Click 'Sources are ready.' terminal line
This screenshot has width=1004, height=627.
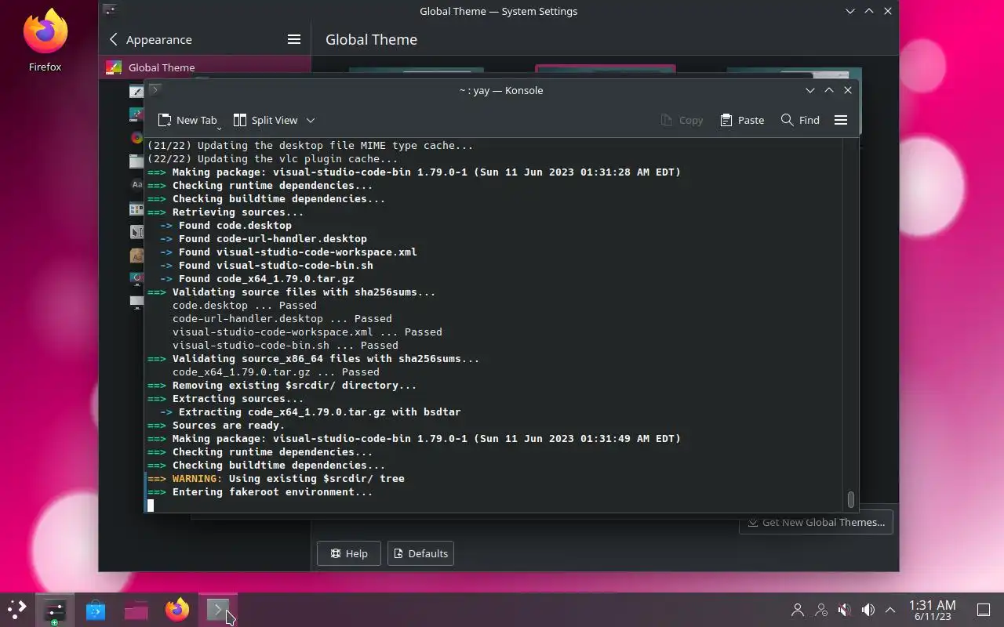pyautogui.click(x=216, y=426)
